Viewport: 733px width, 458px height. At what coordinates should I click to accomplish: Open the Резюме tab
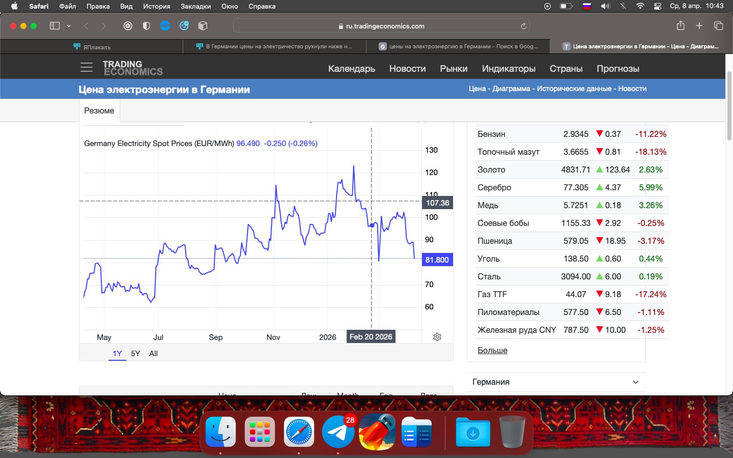pos(99,110)
